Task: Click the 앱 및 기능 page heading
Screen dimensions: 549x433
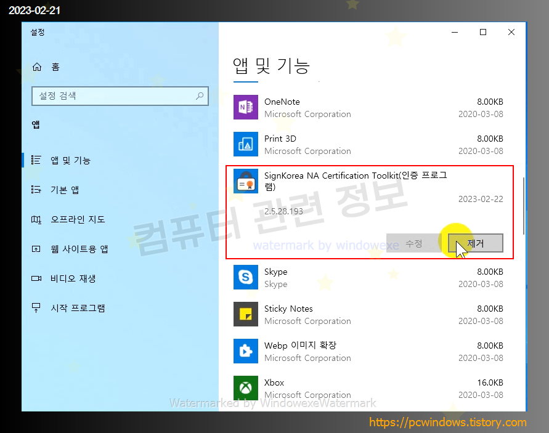Action: (271, 66)
